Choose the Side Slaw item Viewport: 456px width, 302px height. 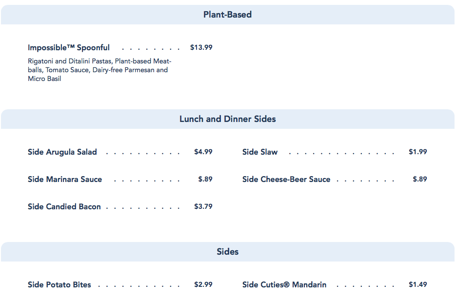260,152
